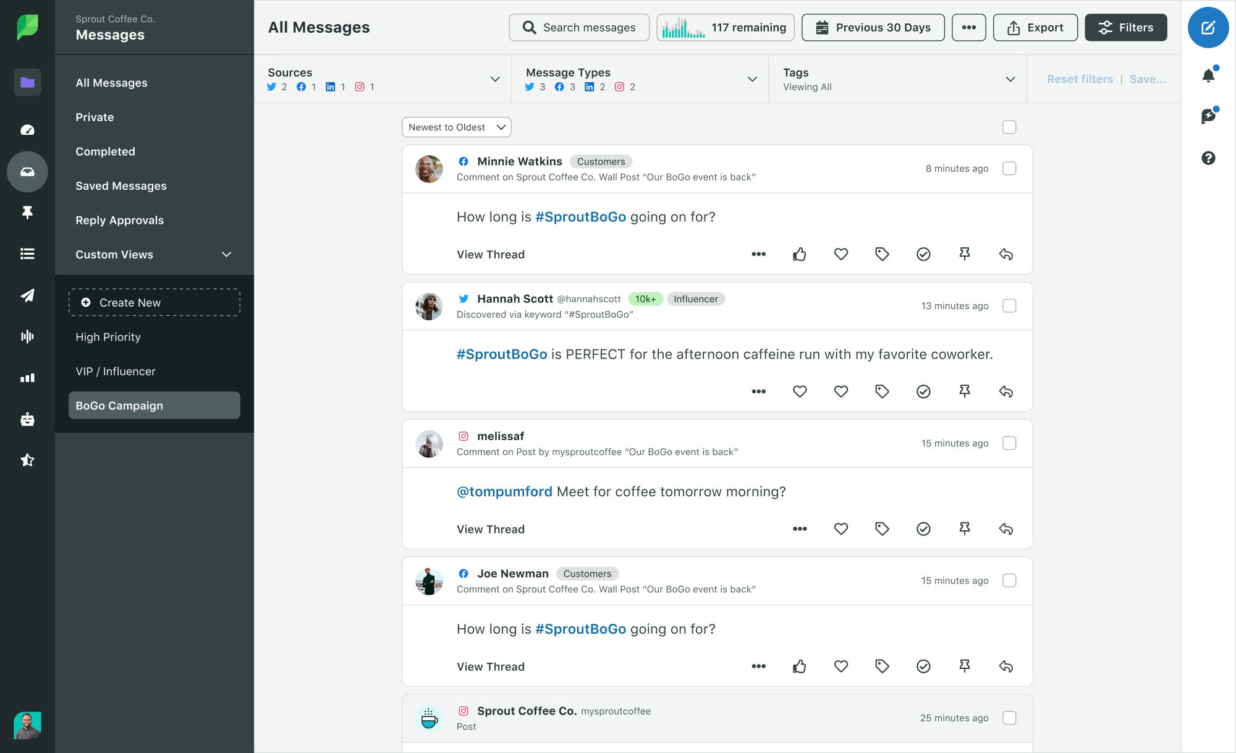The width and height of the screenshot is (1236, 753).
Task: Click the Export button
Action: [x=1035, y=27]
